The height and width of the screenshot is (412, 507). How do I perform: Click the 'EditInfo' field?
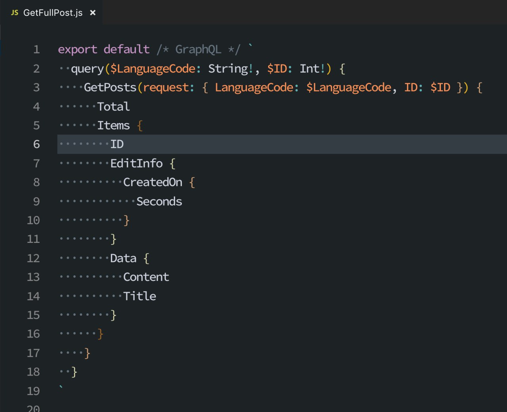[x=137, y=163]
